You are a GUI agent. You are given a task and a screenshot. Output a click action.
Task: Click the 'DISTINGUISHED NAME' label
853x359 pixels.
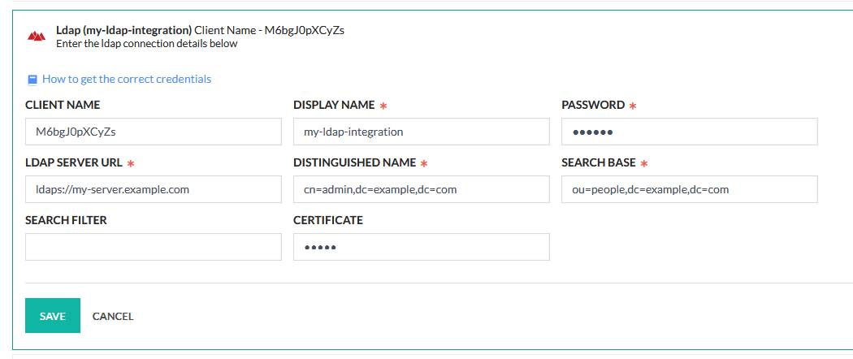pos(355,162)
